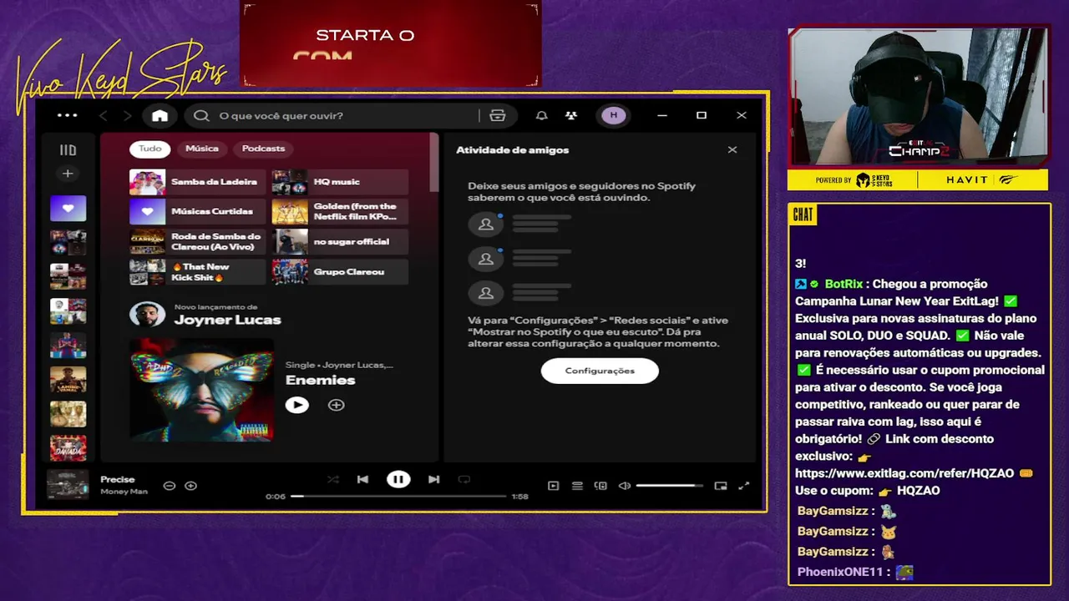Open 'That New Kick Shit' card

(x=197, y=272)
